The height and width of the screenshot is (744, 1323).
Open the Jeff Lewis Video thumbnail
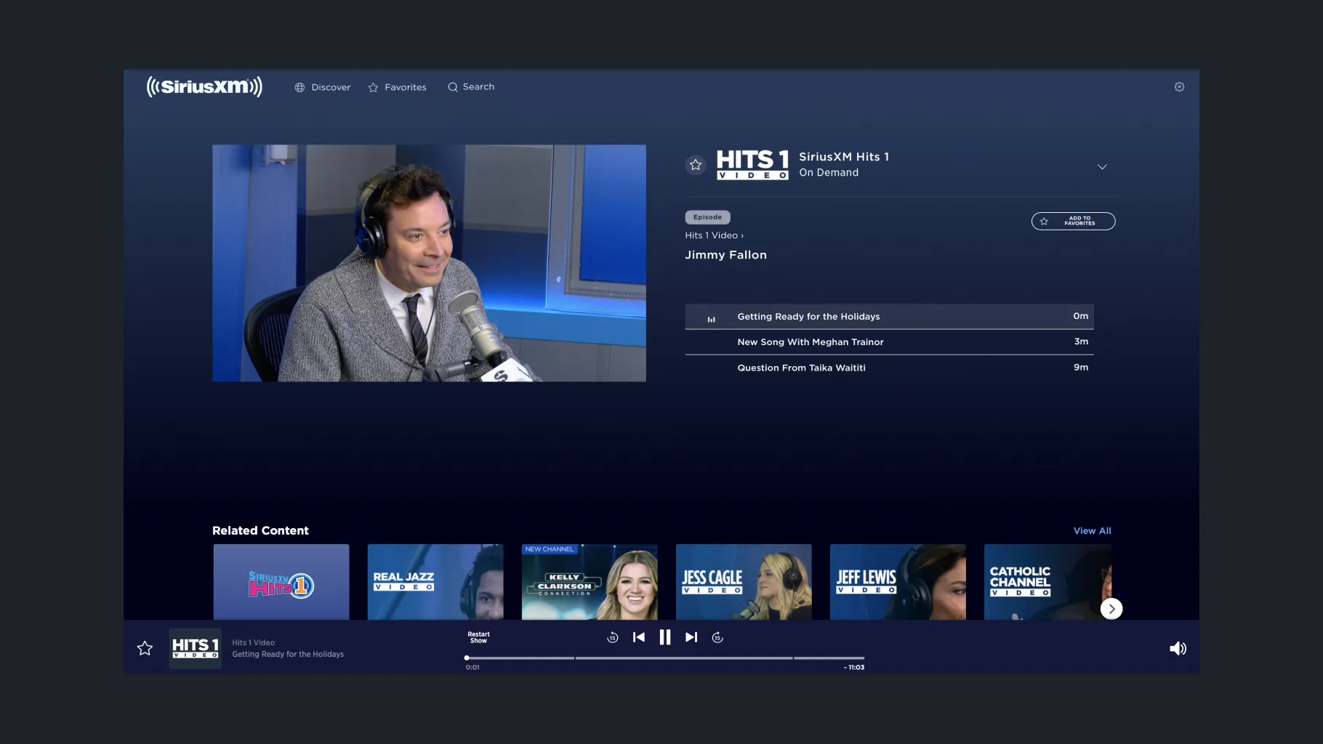click(898, 582)
